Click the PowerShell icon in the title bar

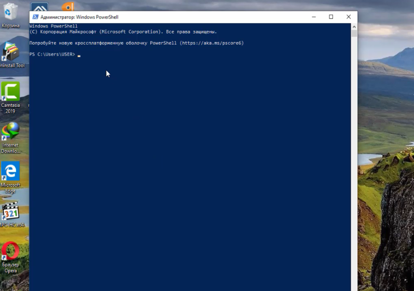[x=35, y=17]
